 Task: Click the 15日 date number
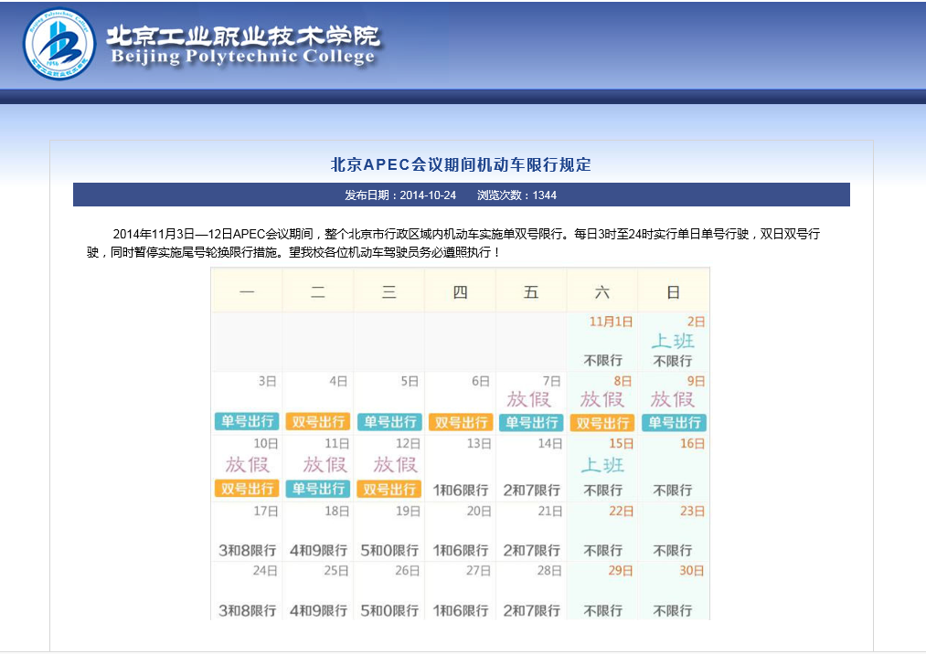click(x=622, y=444)
